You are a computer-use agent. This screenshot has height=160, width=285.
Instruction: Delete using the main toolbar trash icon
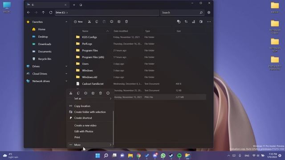point(126,22)
